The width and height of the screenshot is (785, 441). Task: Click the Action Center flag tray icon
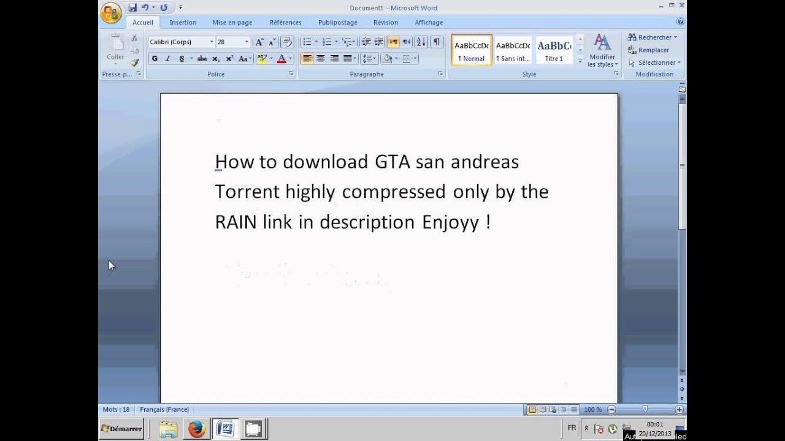[x=599, y=429]
